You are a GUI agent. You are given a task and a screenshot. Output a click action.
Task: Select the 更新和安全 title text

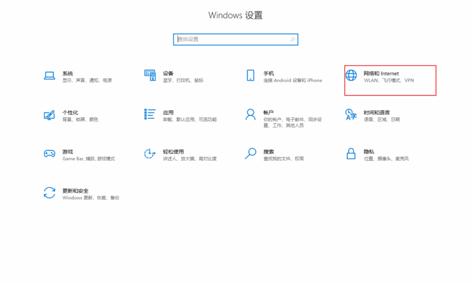point(75,191)
